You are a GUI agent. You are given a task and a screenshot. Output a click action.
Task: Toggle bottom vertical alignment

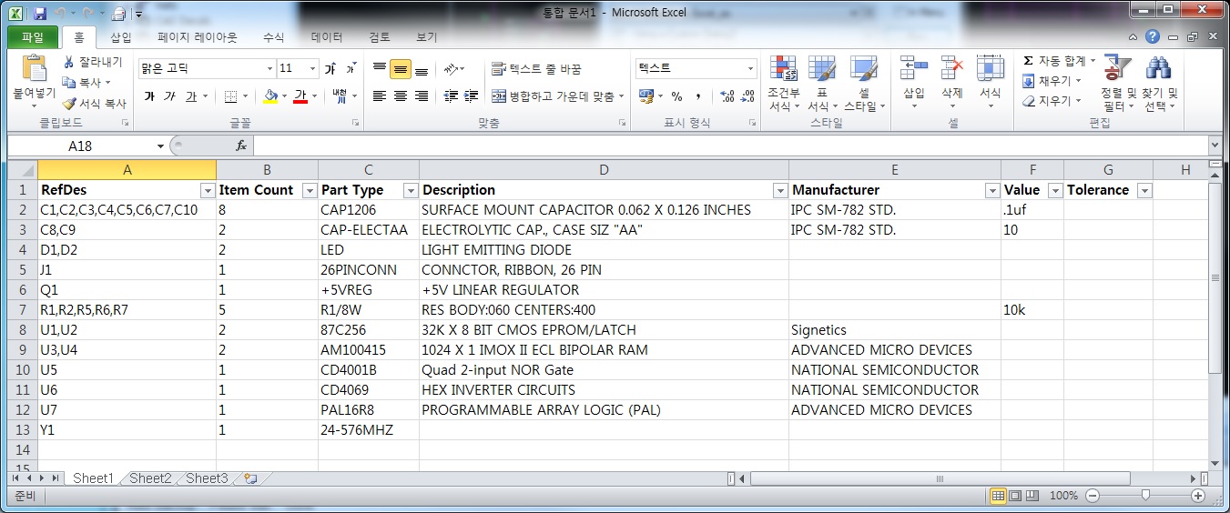422,69
